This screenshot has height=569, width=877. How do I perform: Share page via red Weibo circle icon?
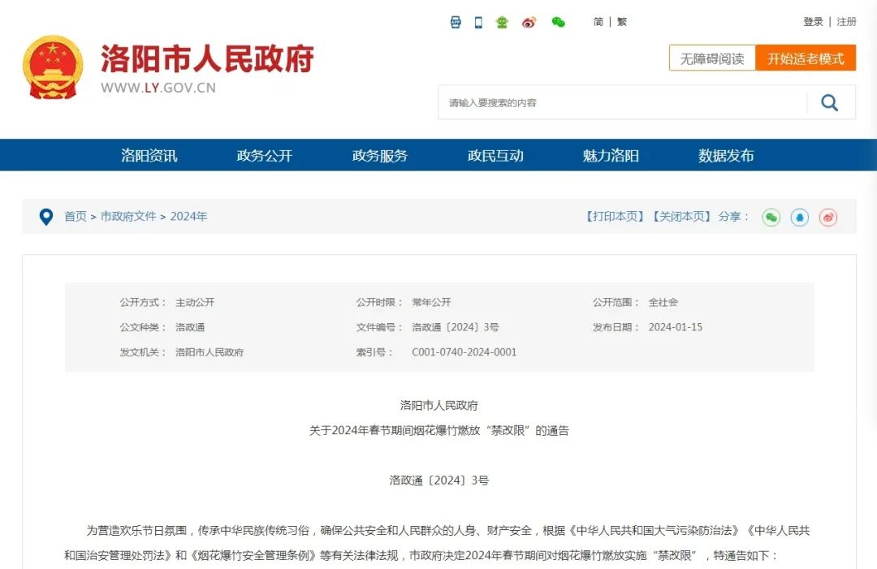tap(827, 218)
